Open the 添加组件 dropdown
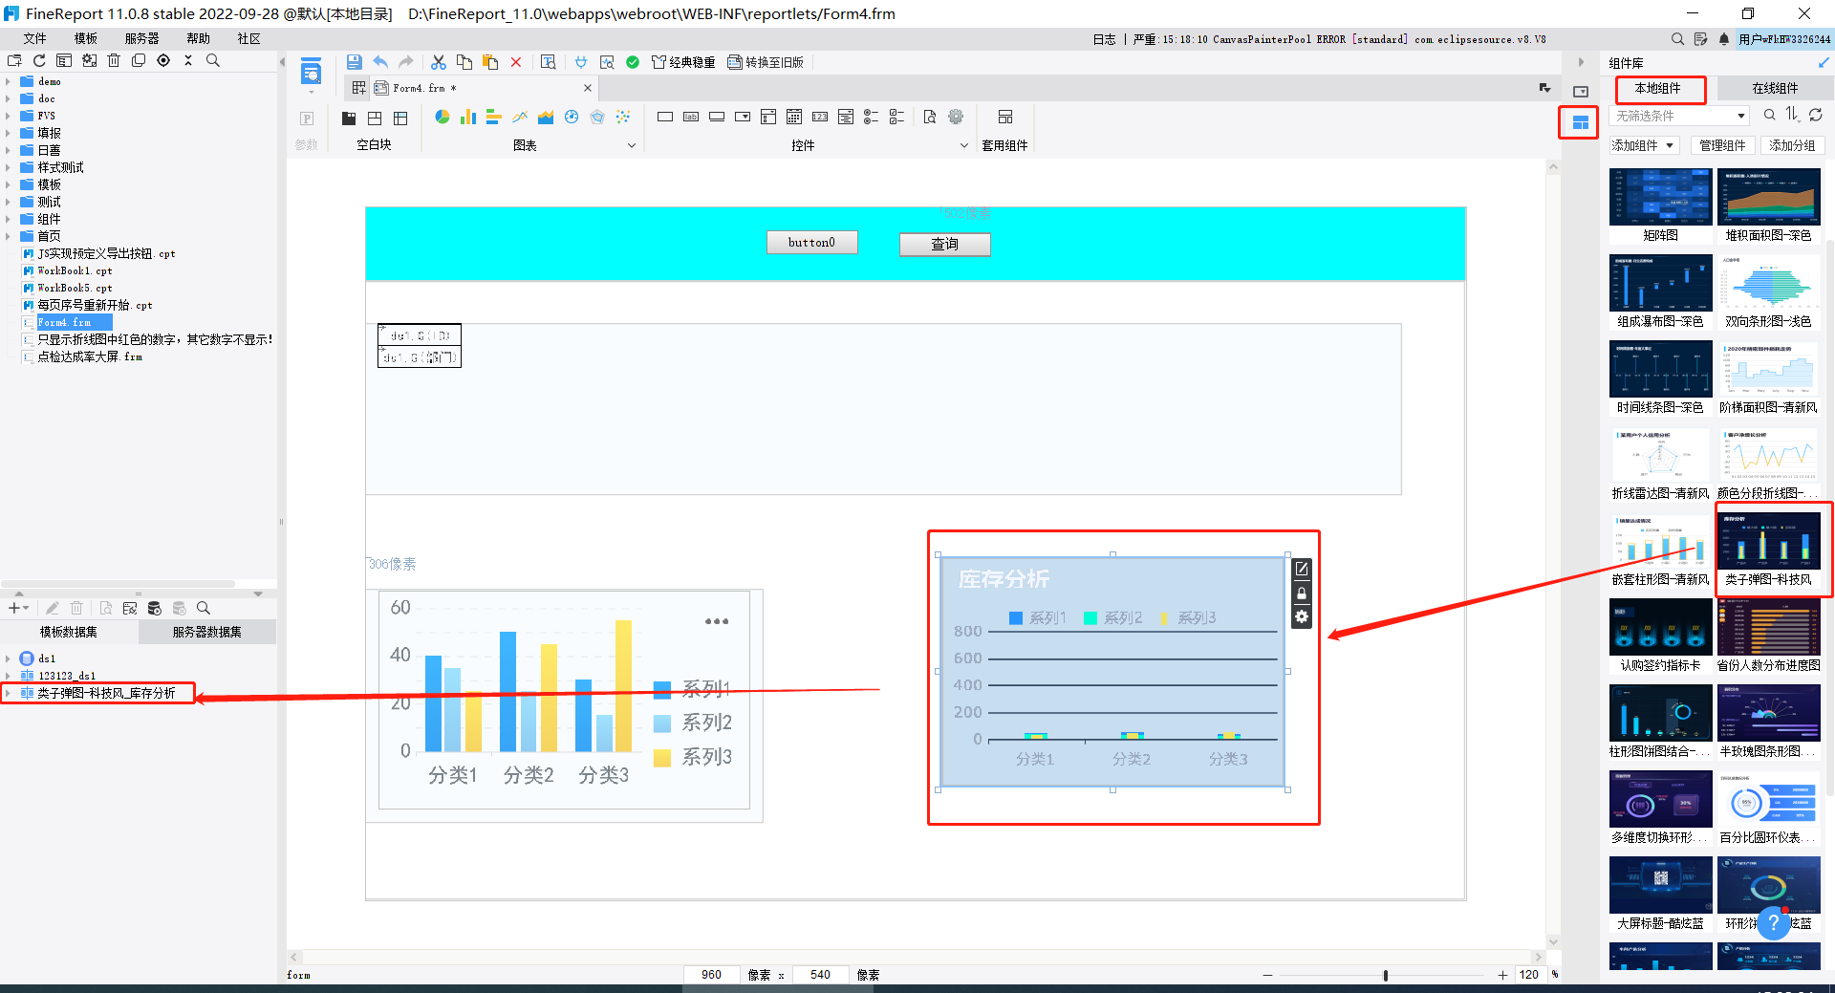Image resolution: width=1835 pixels, height=993 pixels. [x=1643, y=145]
